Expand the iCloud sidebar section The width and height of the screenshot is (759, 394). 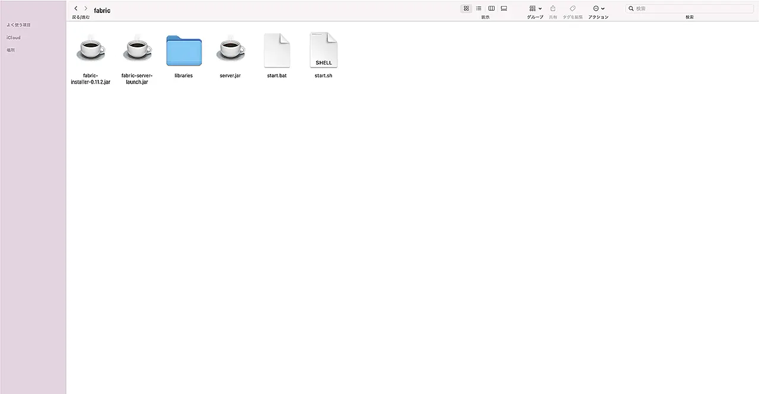[14, 37]
